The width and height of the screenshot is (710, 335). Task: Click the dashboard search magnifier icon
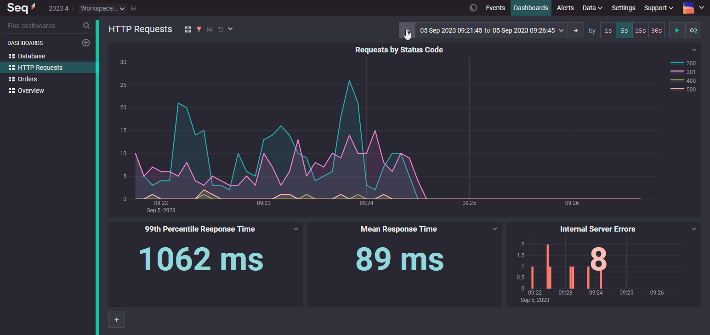coord(86,26)
